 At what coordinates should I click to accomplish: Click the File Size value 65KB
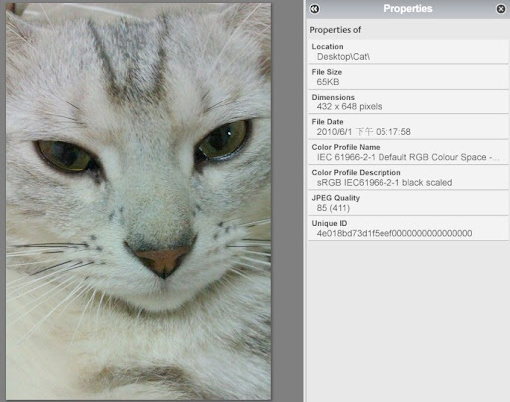coord(328,82)
